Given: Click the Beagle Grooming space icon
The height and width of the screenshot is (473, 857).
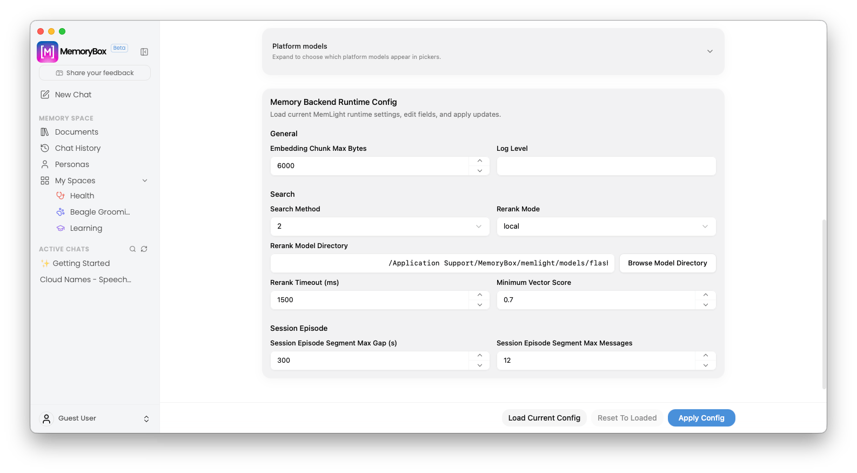Looking at the screenshot, I should point(61,212).
